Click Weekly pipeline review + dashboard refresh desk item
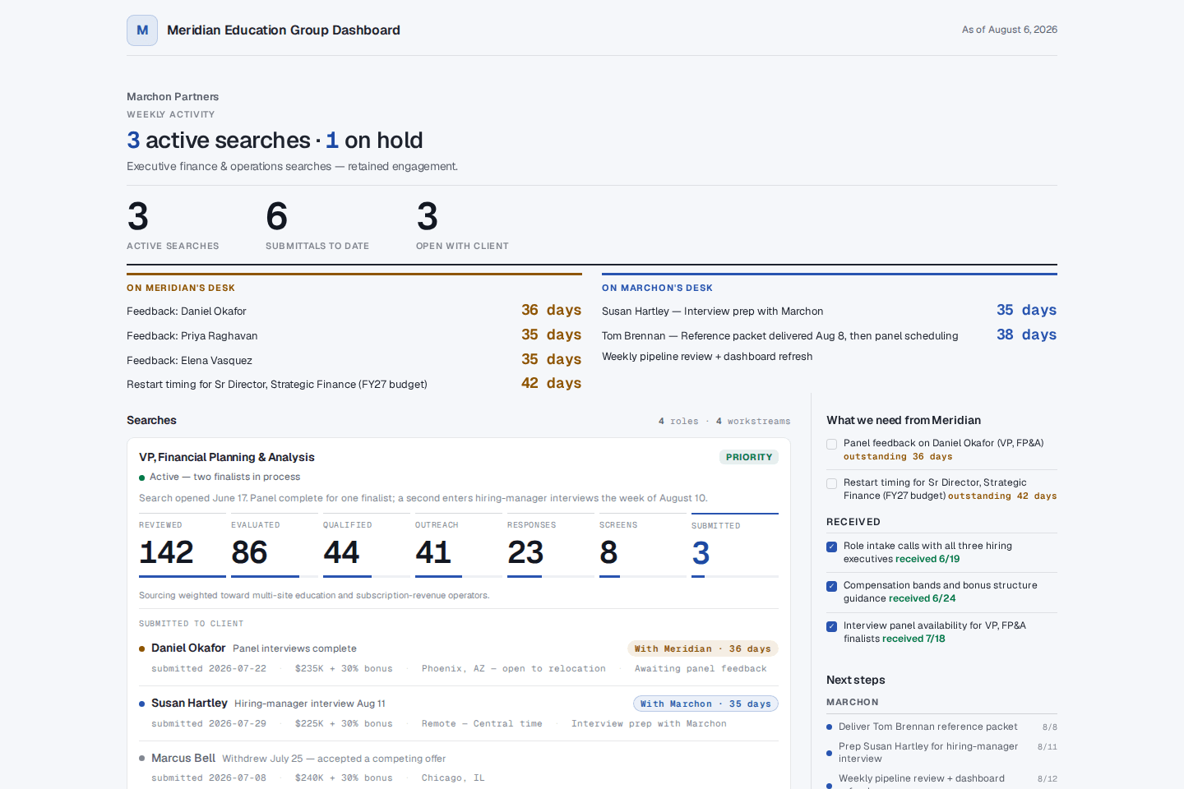The width and height of the screenshot is (1184, 789). pyautogui.click(x=707, y=357)
